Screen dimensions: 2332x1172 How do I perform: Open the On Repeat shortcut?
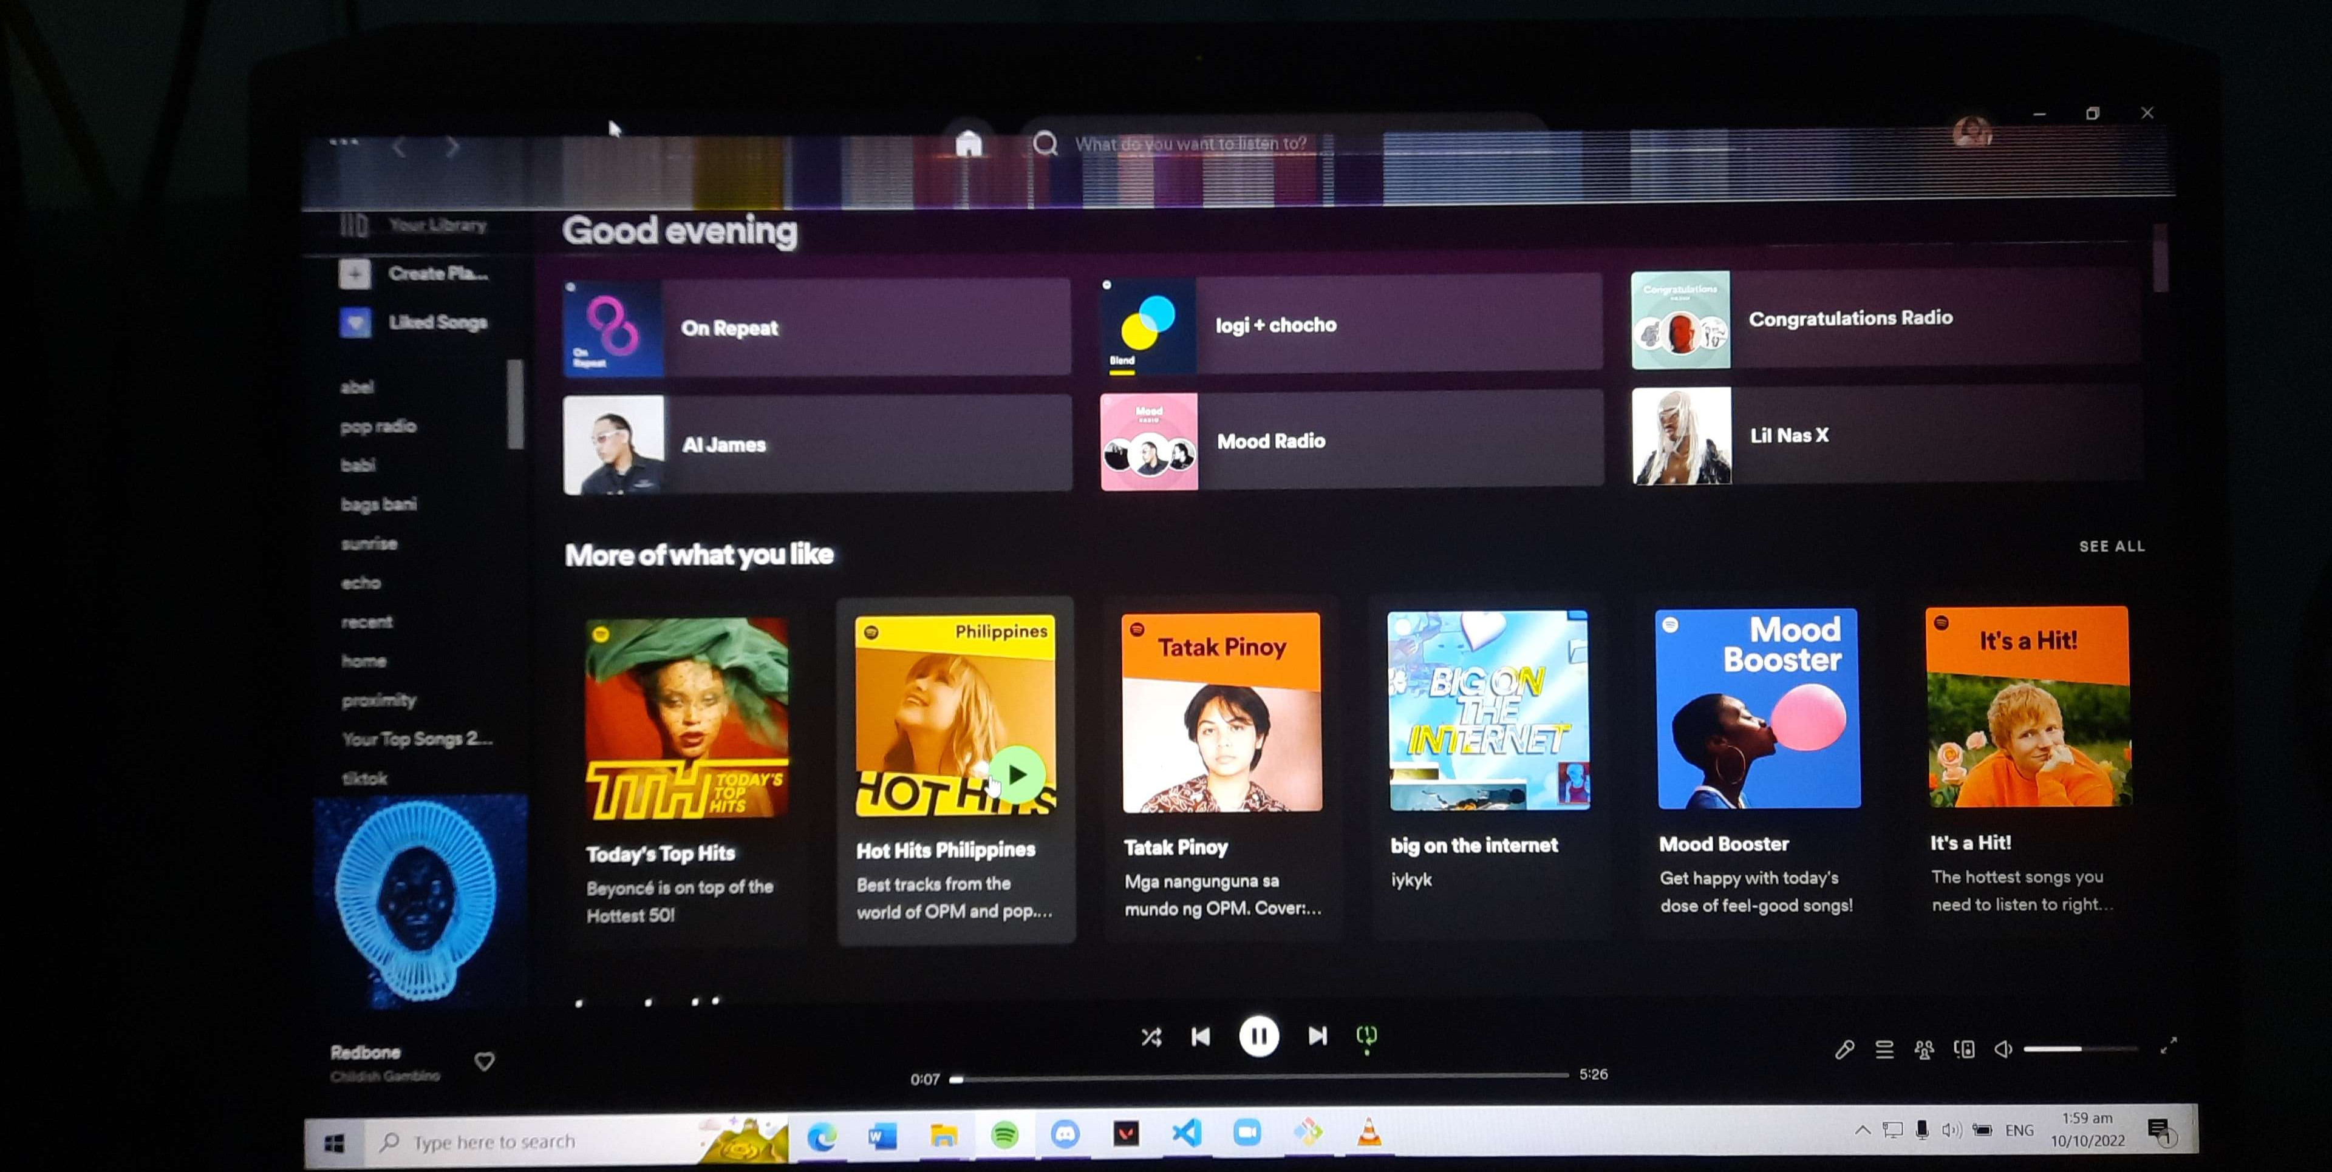point(817,328)
